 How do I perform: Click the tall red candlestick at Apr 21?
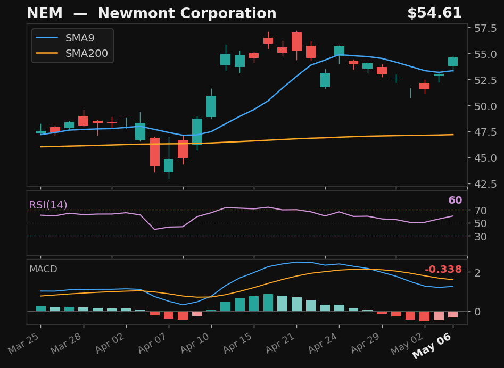(296, 41)
